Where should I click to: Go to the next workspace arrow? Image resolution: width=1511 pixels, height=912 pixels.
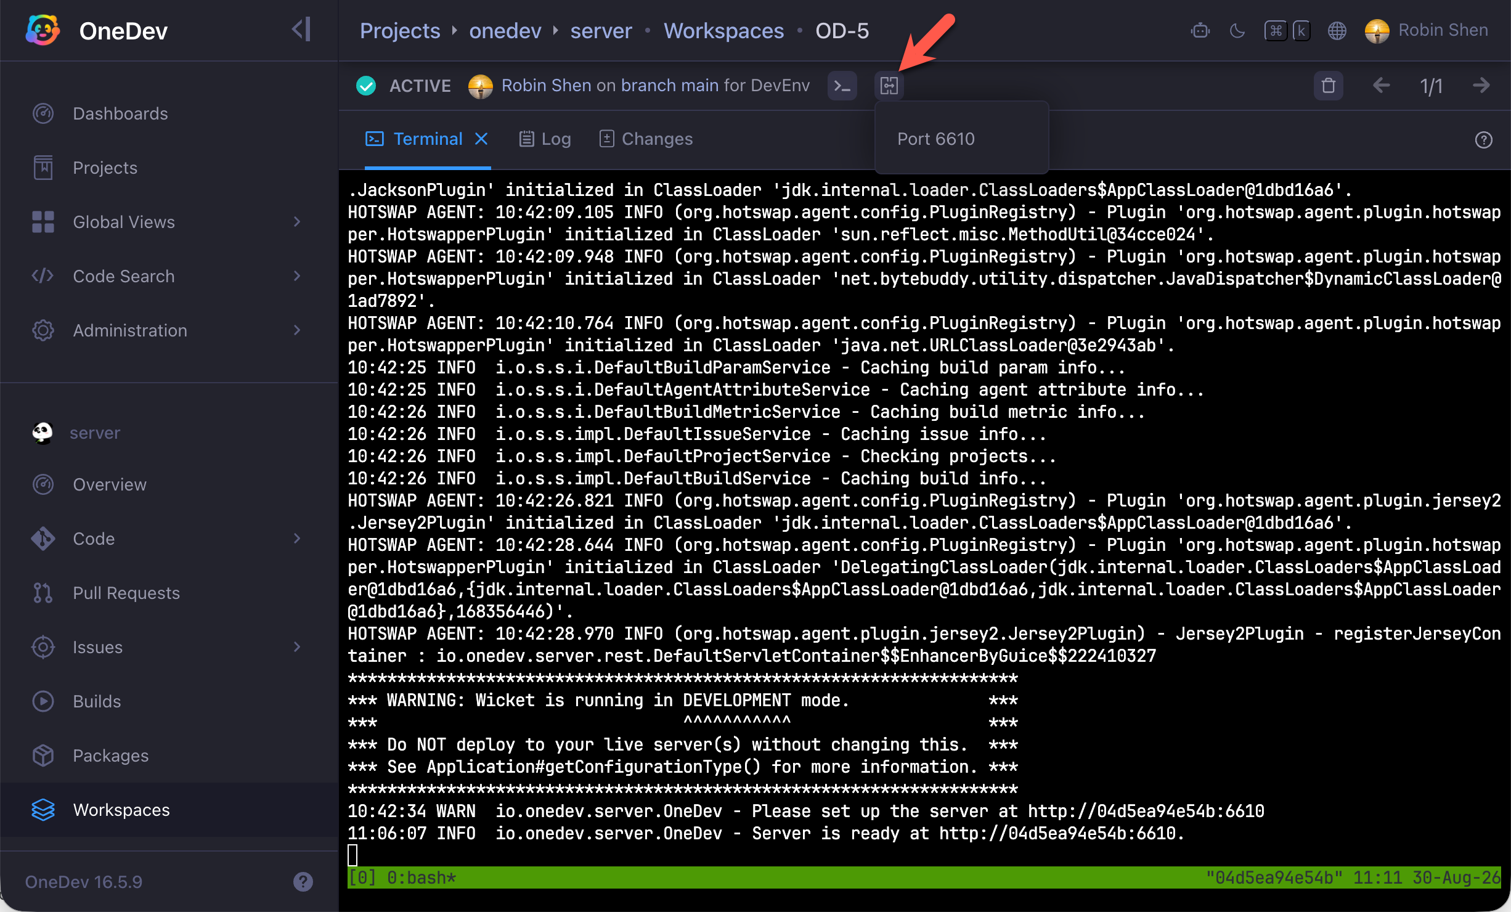[1481, 86]
